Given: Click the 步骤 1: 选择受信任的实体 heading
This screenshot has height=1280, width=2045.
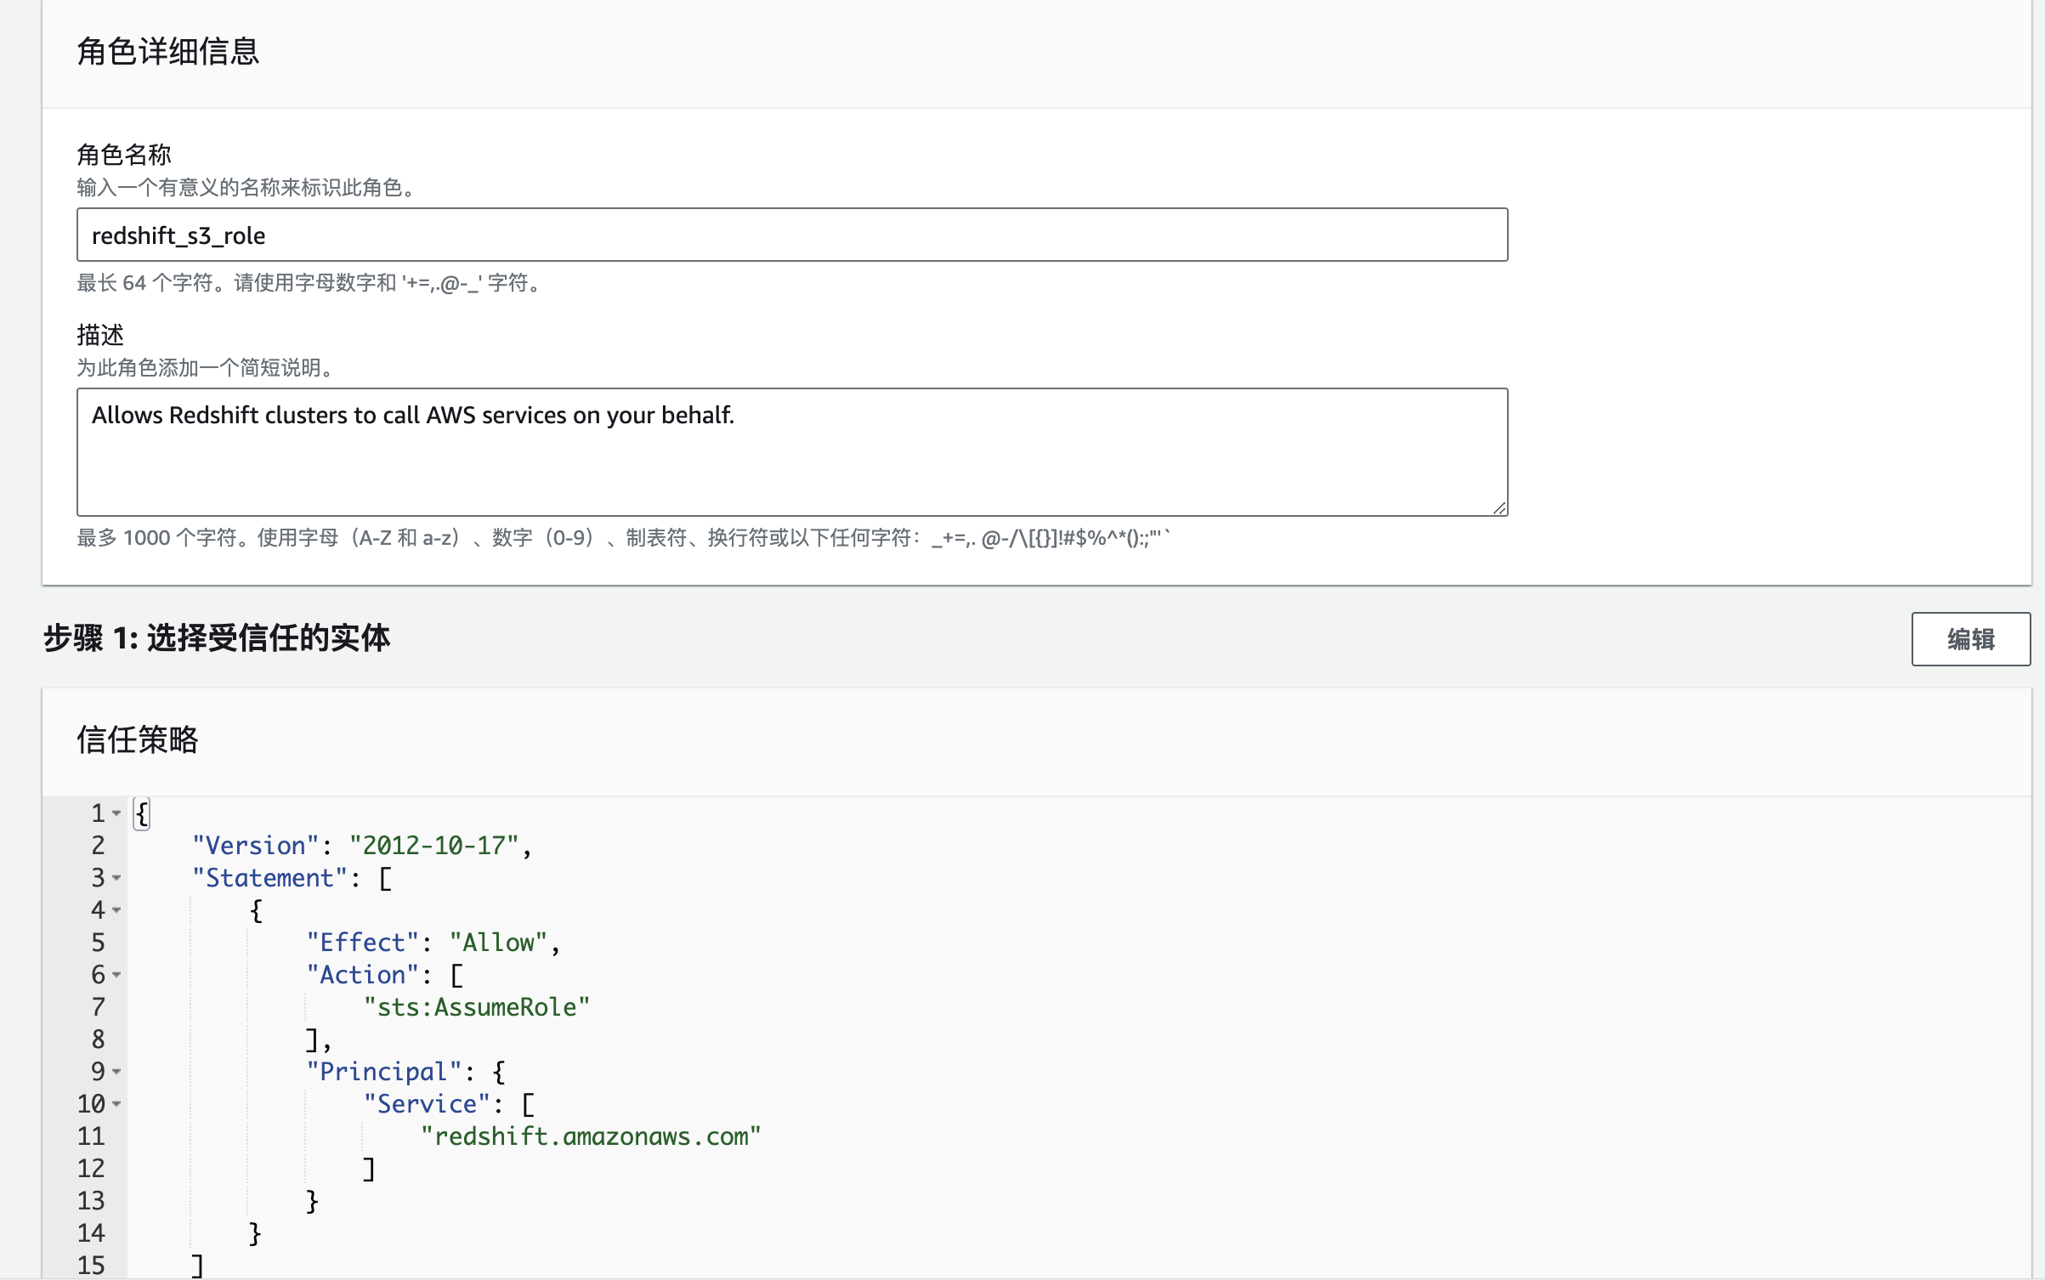Looking at the screenshot, I should point(217,637).
